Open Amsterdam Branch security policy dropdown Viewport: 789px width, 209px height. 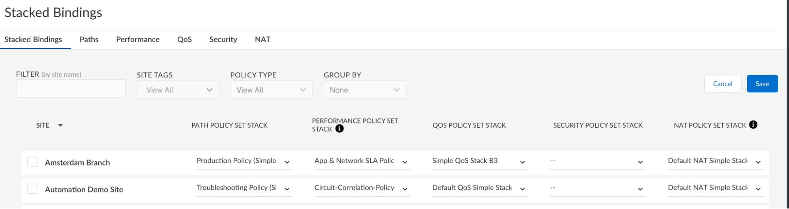pyautogui.click(x=640, y=162)
